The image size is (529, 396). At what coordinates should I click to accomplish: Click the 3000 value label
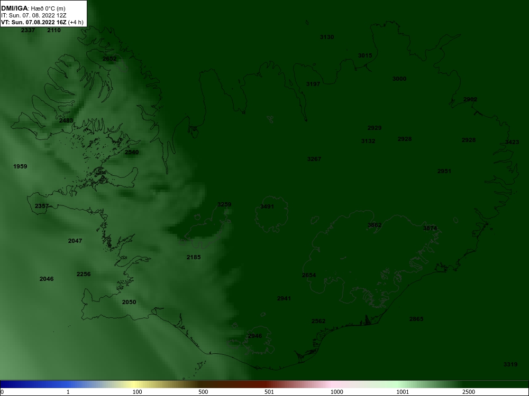pyautogui.click(x=399, y=79)
